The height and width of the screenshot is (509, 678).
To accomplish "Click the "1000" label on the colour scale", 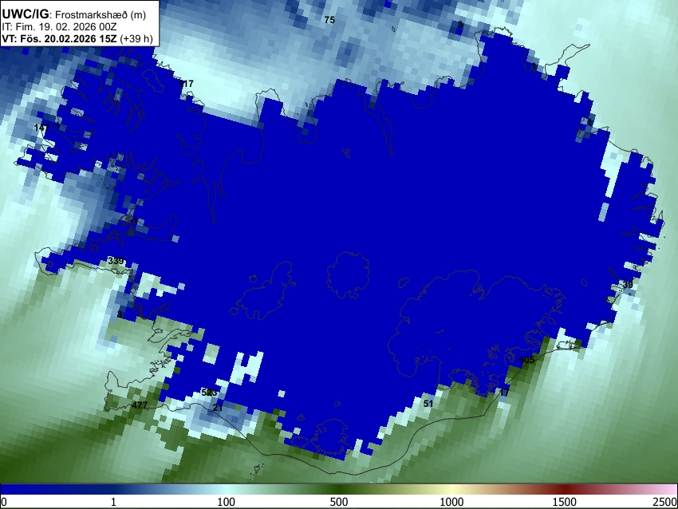I will 451,502.
